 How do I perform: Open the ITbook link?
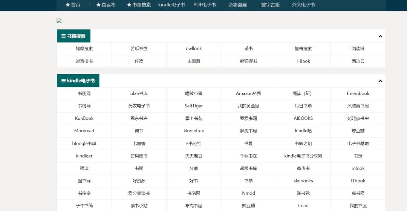[x=358, y=181]
